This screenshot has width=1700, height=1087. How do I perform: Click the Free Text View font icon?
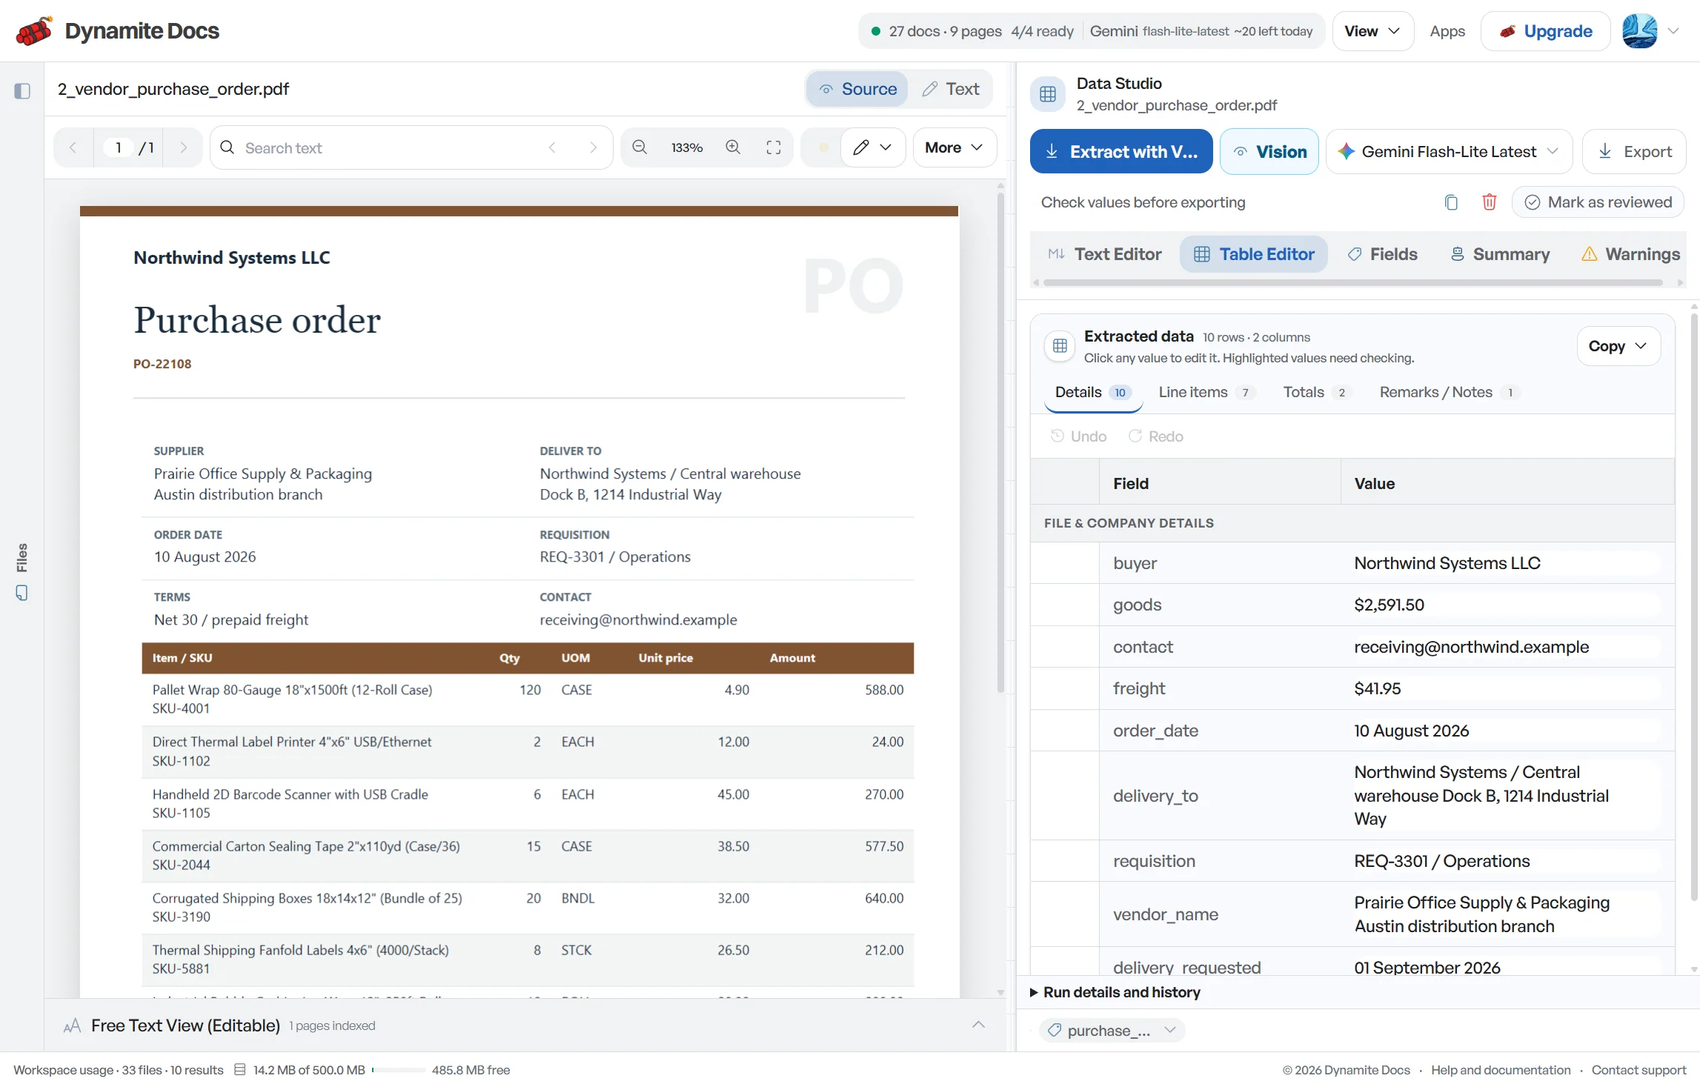[72, 1025]
